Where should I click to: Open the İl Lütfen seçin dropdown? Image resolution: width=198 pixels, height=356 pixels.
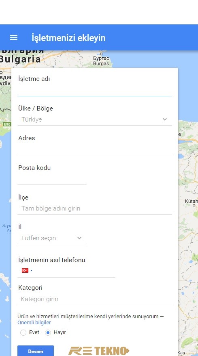point(52,238)
